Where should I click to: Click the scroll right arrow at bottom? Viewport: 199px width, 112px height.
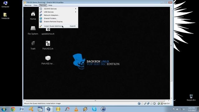[x=169, y=100]
